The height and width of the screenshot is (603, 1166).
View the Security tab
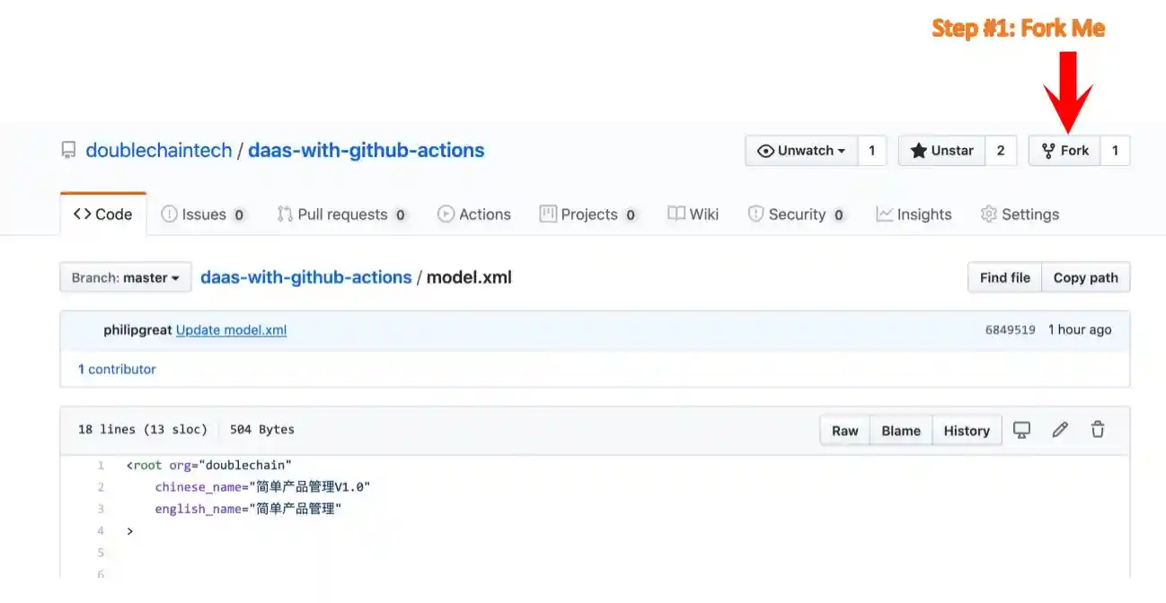coord(796,214)
